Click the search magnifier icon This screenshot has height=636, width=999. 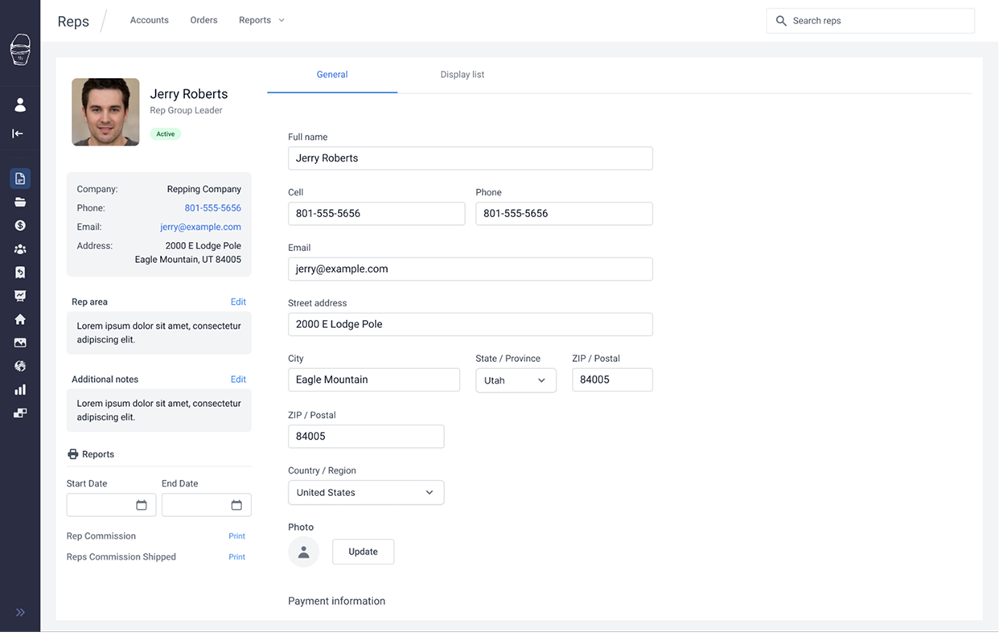[781, 21]
